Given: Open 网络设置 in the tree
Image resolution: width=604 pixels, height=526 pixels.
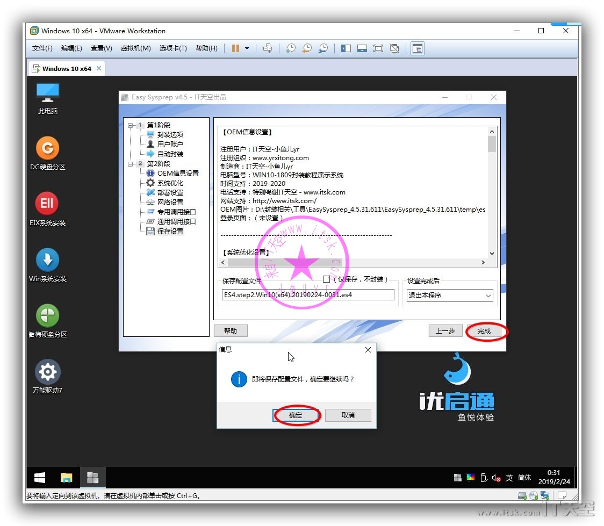Looking at the screenshot, I should coord(170,202).
